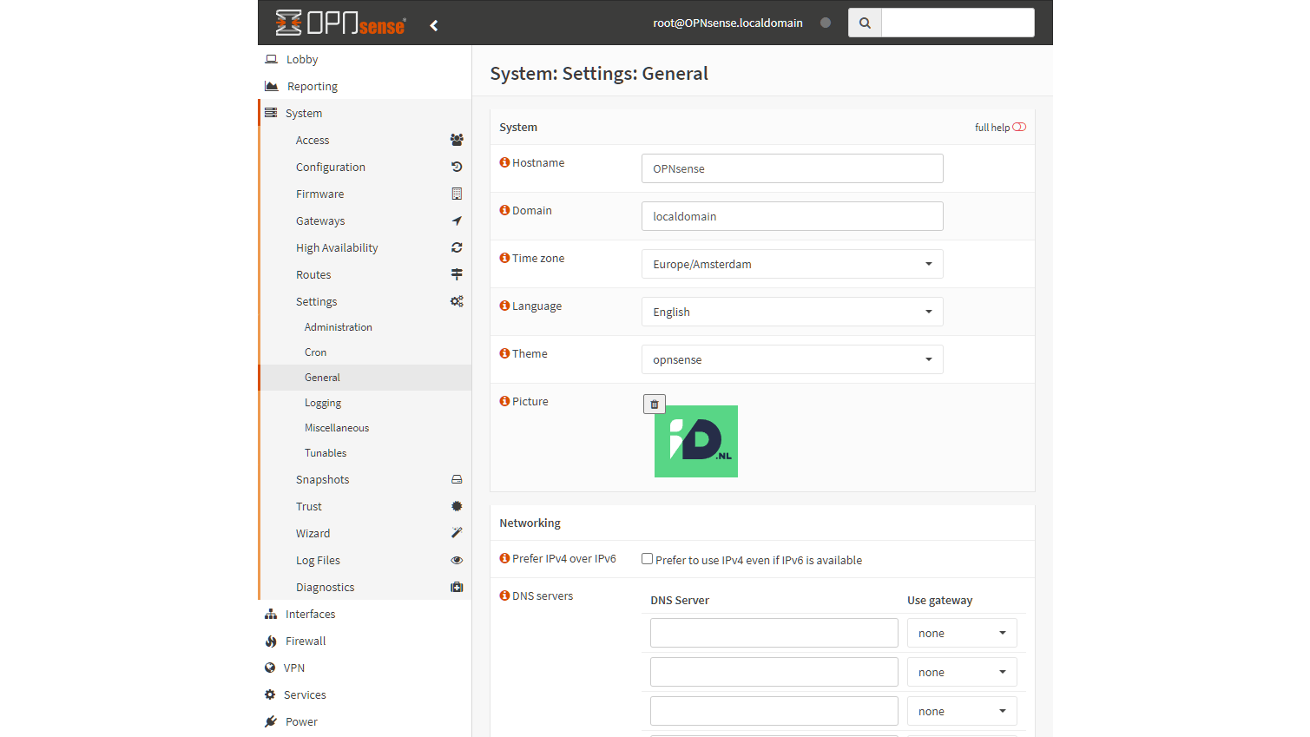Click the Reporting chart icon

coord(271,86)
